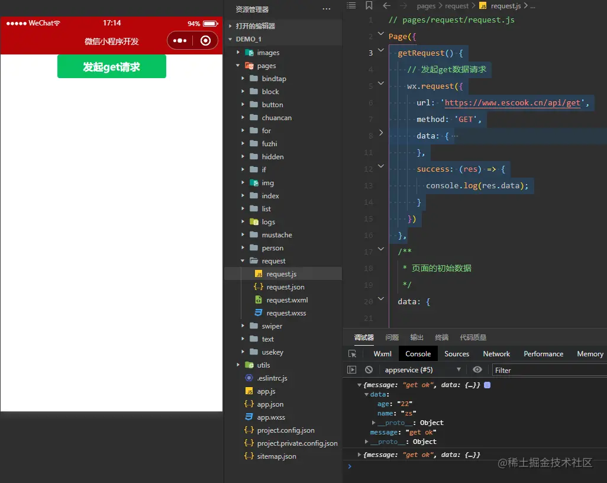The width and height of the screenshot is (607, 483).
Task: Click the request breadcrumb segment
Action: (456, 6)
